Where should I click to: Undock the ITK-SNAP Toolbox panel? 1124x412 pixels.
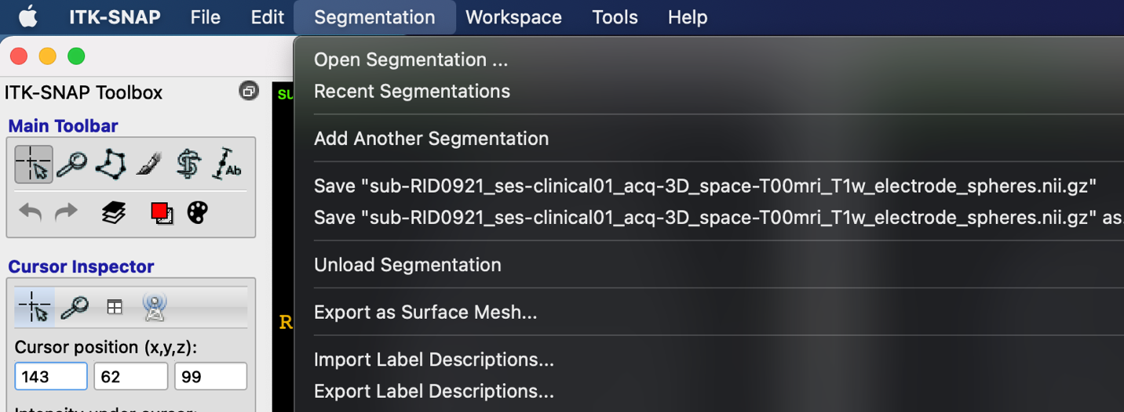pyautogui.click(x=248, y=92)
